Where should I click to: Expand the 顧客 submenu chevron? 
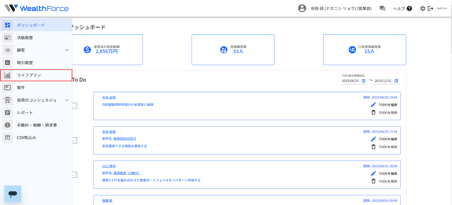click(x=67, y=50)
